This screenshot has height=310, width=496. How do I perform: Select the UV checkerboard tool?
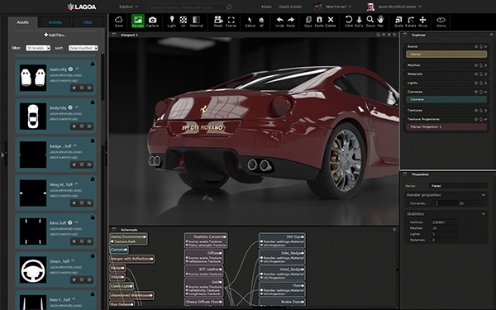tap(184, 21)
